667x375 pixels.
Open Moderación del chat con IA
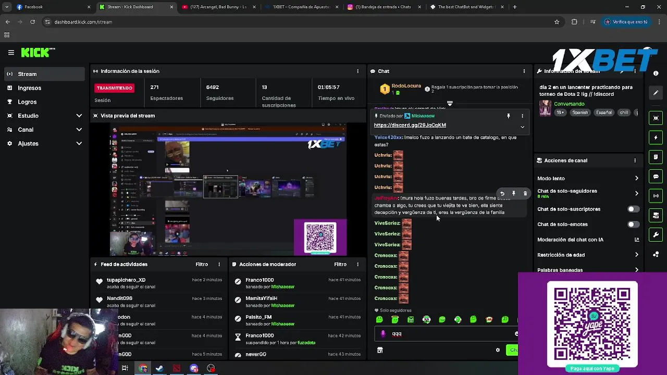[588, 240]
